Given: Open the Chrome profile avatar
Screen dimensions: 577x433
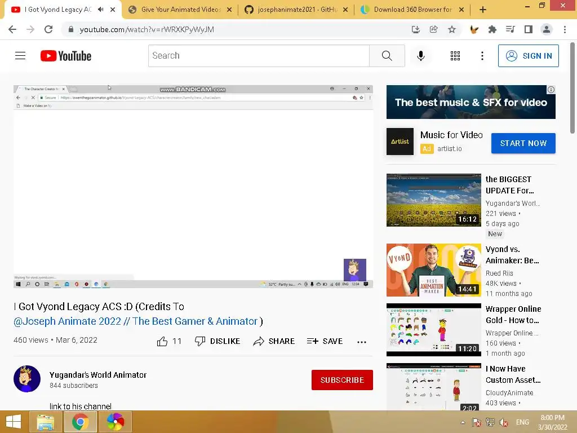Looking at the screenshot, I should (547, 29).
